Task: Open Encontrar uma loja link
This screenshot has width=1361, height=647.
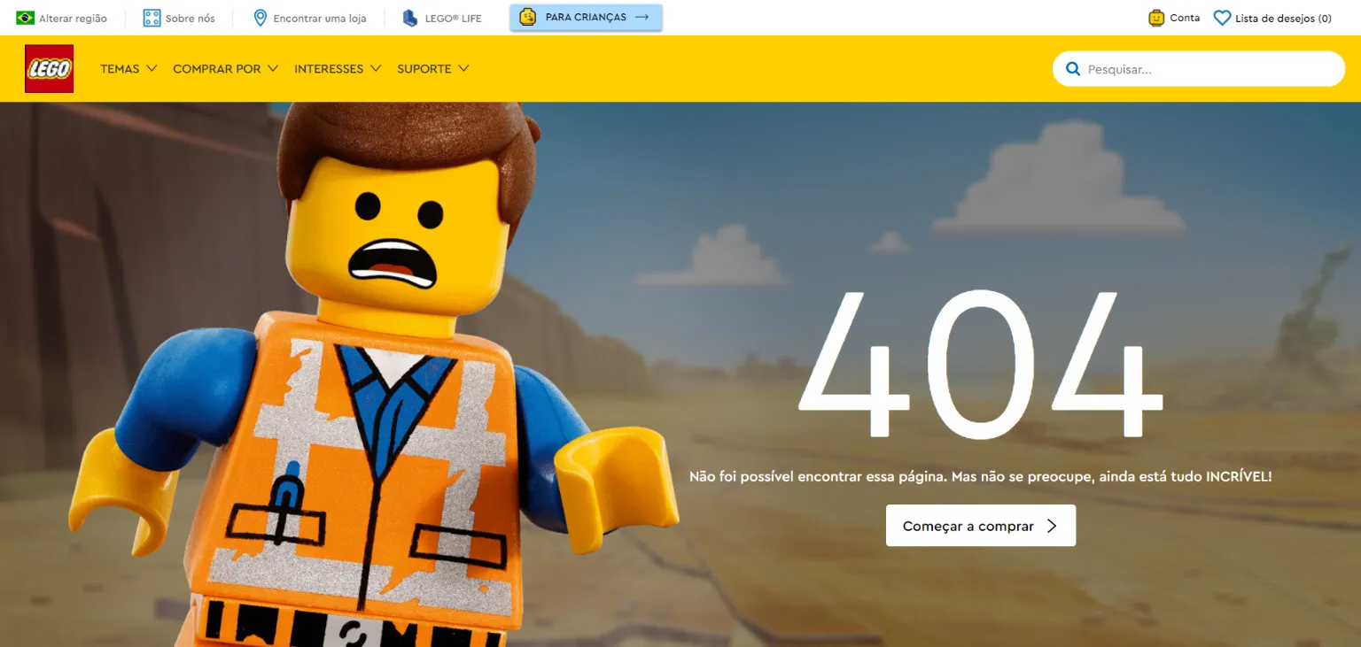Action: click(x=320, y=19)
